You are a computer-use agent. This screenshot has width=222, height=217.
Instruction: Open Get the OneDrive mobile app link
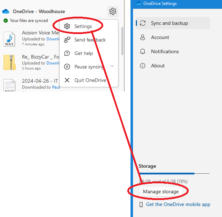click(178, 204)
